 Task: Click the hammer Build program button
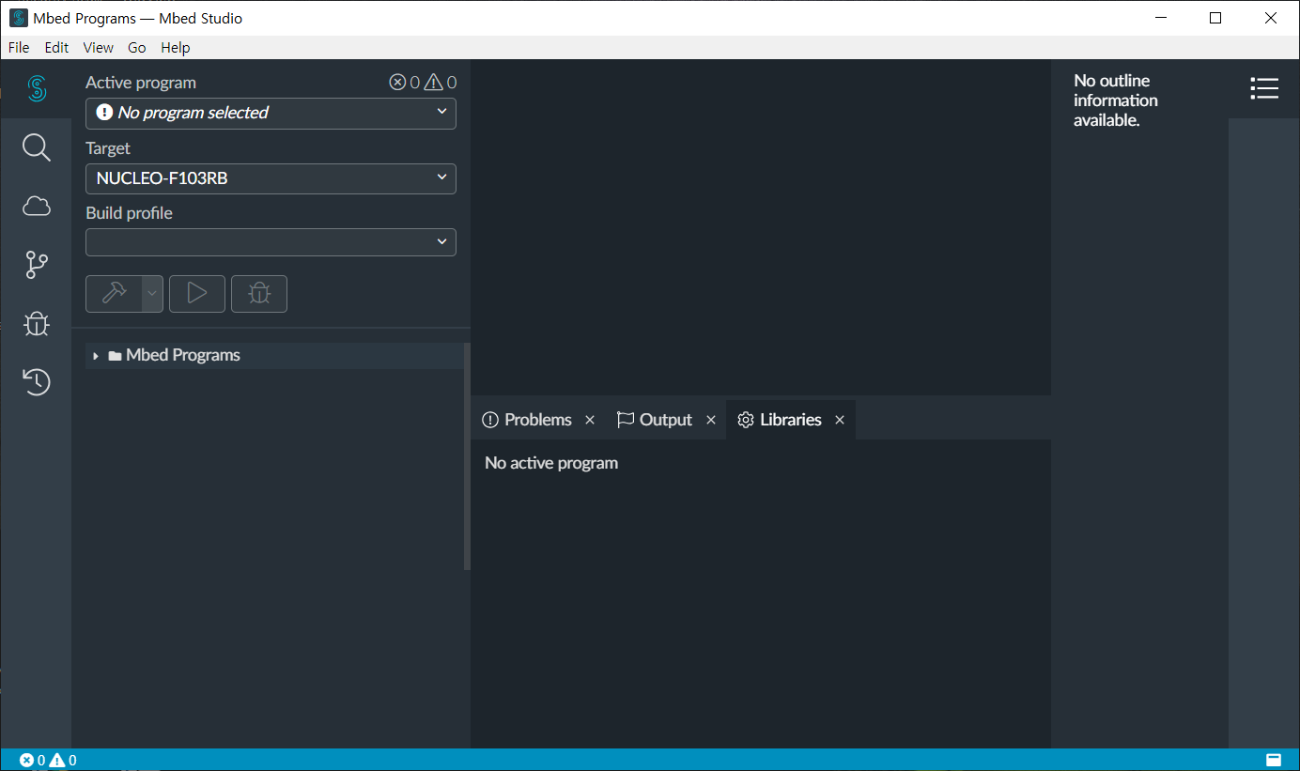(x=115, y=294)
